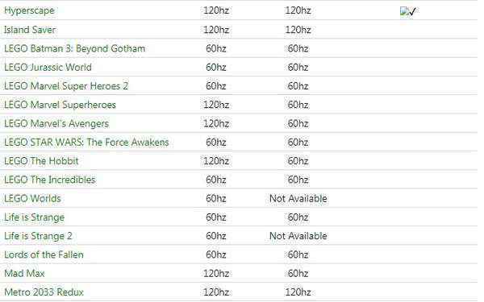
Task: Open the Life is Strange link
Action: coord(34,217)
